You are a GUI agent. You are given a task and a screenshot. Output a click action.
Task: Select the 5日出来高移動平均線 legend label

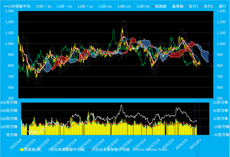(x=66, y=150)
